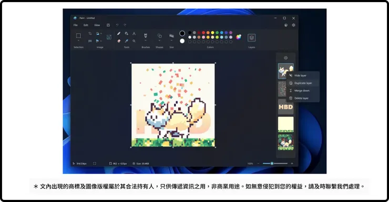Pick the red color swatch
Screen dimensions: 389x202
pyautogui.click(x=203, y=33)
